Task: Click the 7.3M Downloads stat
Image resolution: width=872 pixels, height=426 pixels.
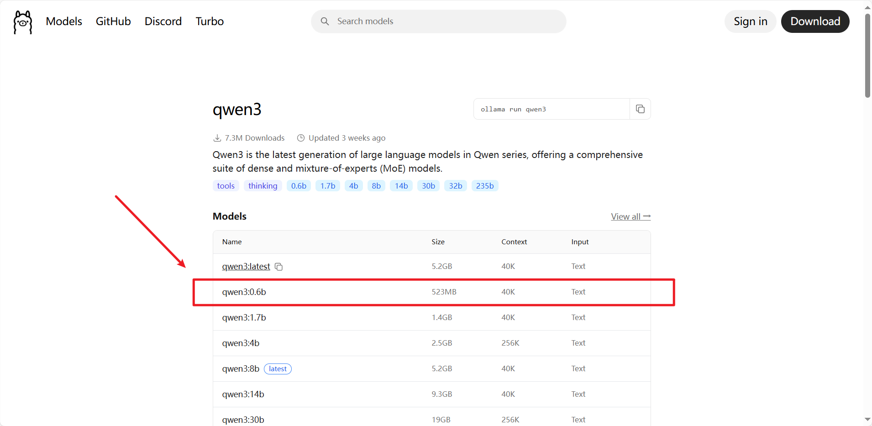Action: point(249,138)
